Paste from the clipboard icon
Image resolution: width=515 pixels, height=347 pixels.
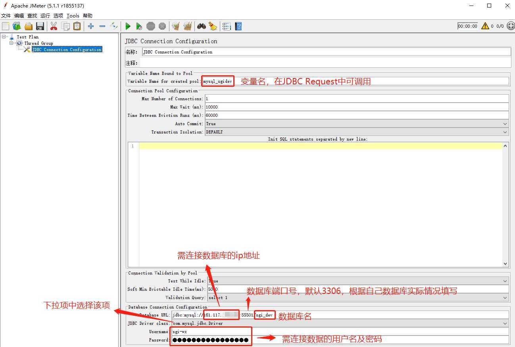(x=77, y=26)
